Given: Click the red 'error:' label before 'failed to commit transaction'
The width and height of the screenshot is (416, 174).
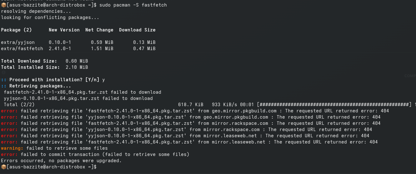Looking at the screenshot, I should click(x=9, y=155).
